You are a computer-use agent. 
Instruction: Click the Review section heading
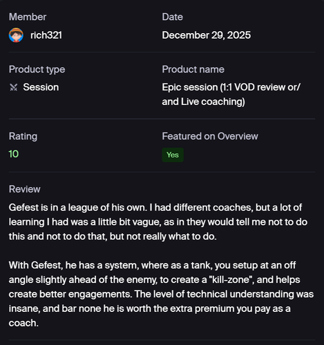[24, 189]
